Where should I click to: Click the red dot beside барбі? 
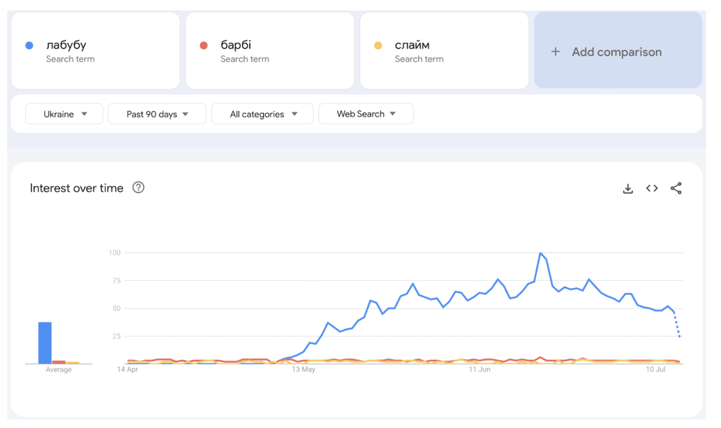tap(203, 46)
